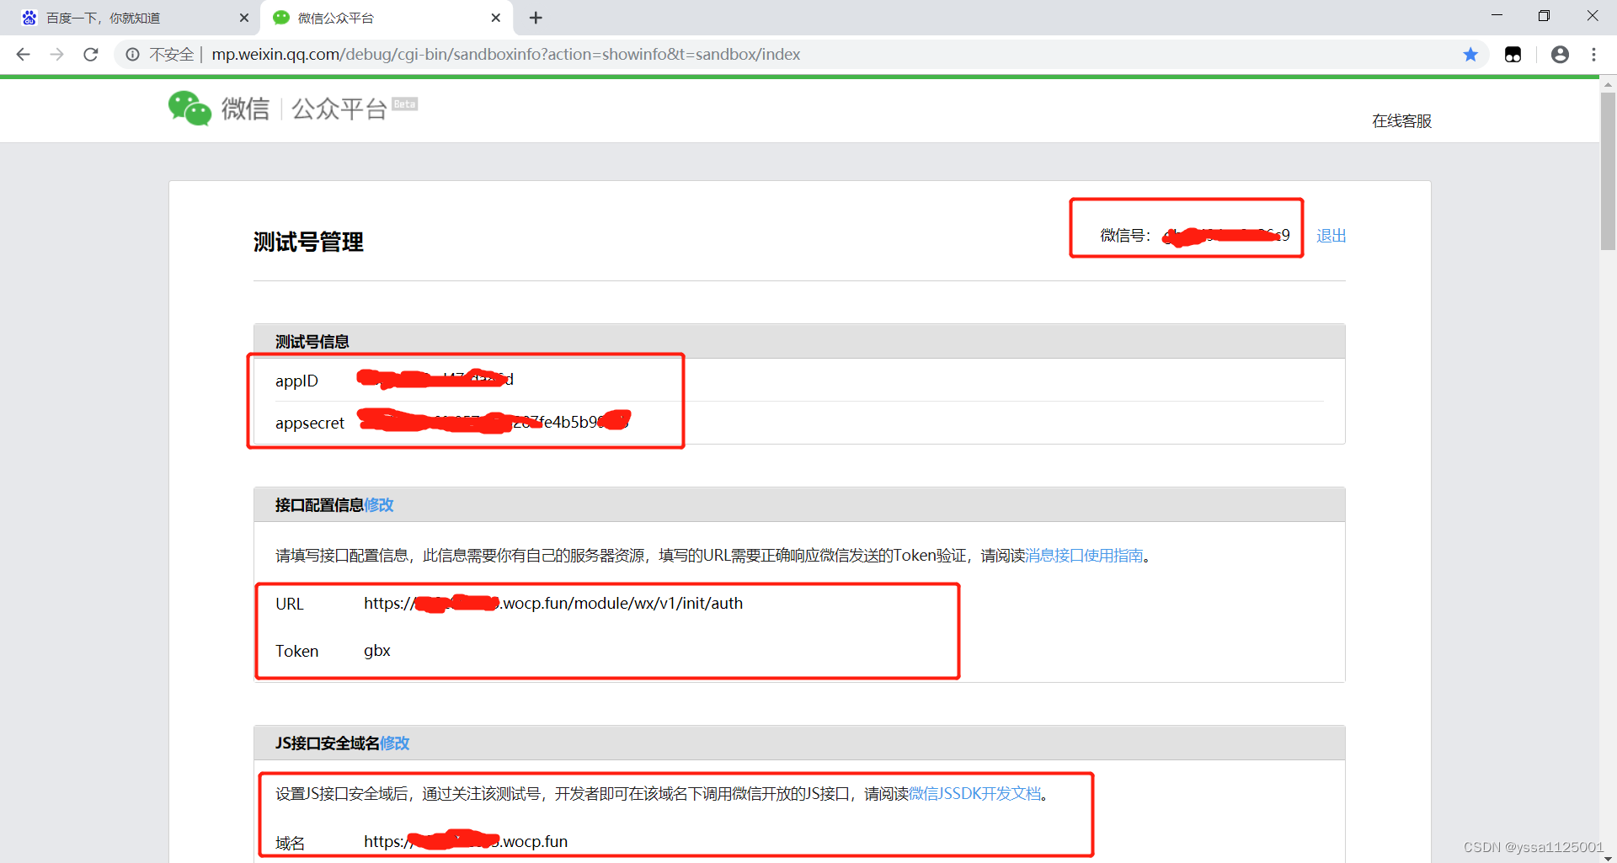Open the browser extension icon next to the bookmark star
1617x863 pixels.
coord(1513,55)
